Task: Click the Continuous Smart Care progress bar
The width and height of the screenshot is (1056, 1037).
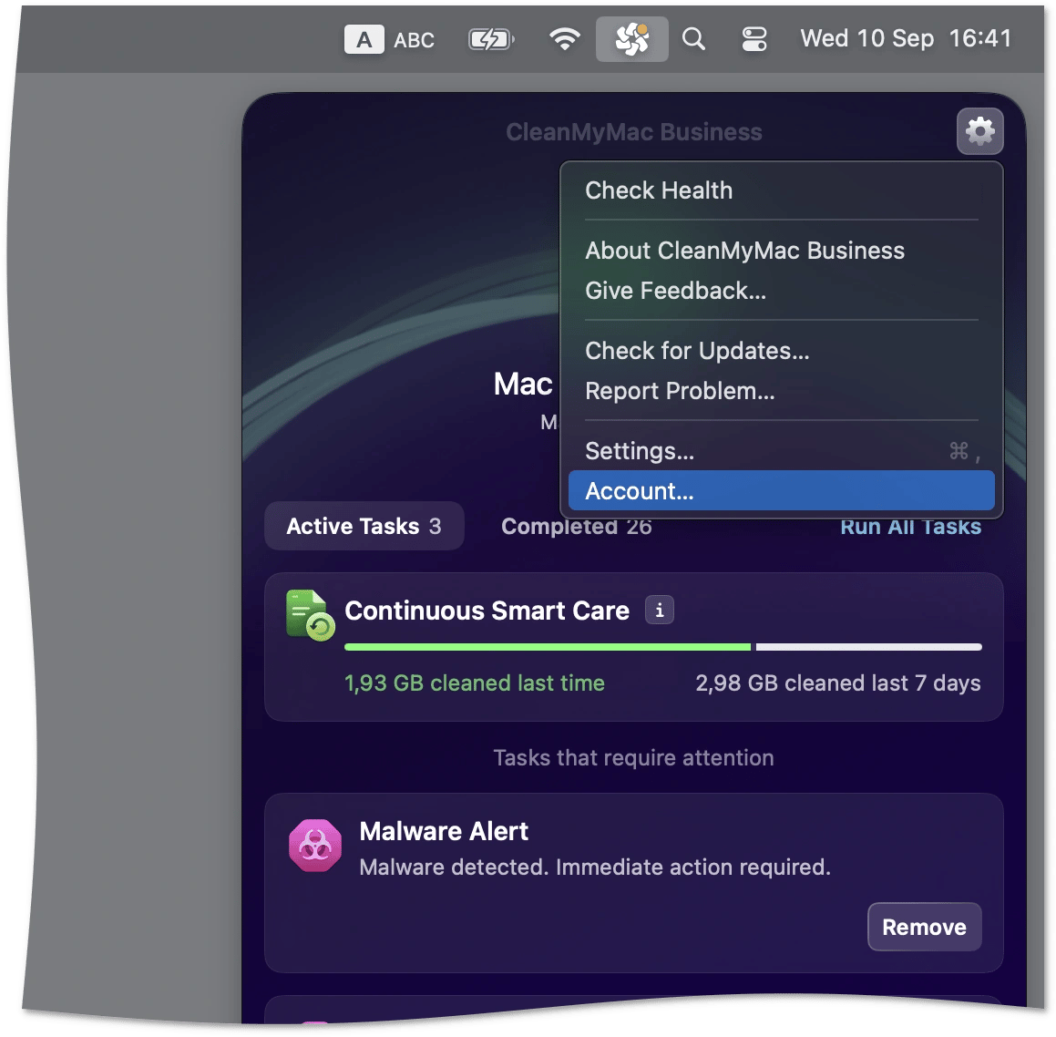Action: [x=662, y=647]
